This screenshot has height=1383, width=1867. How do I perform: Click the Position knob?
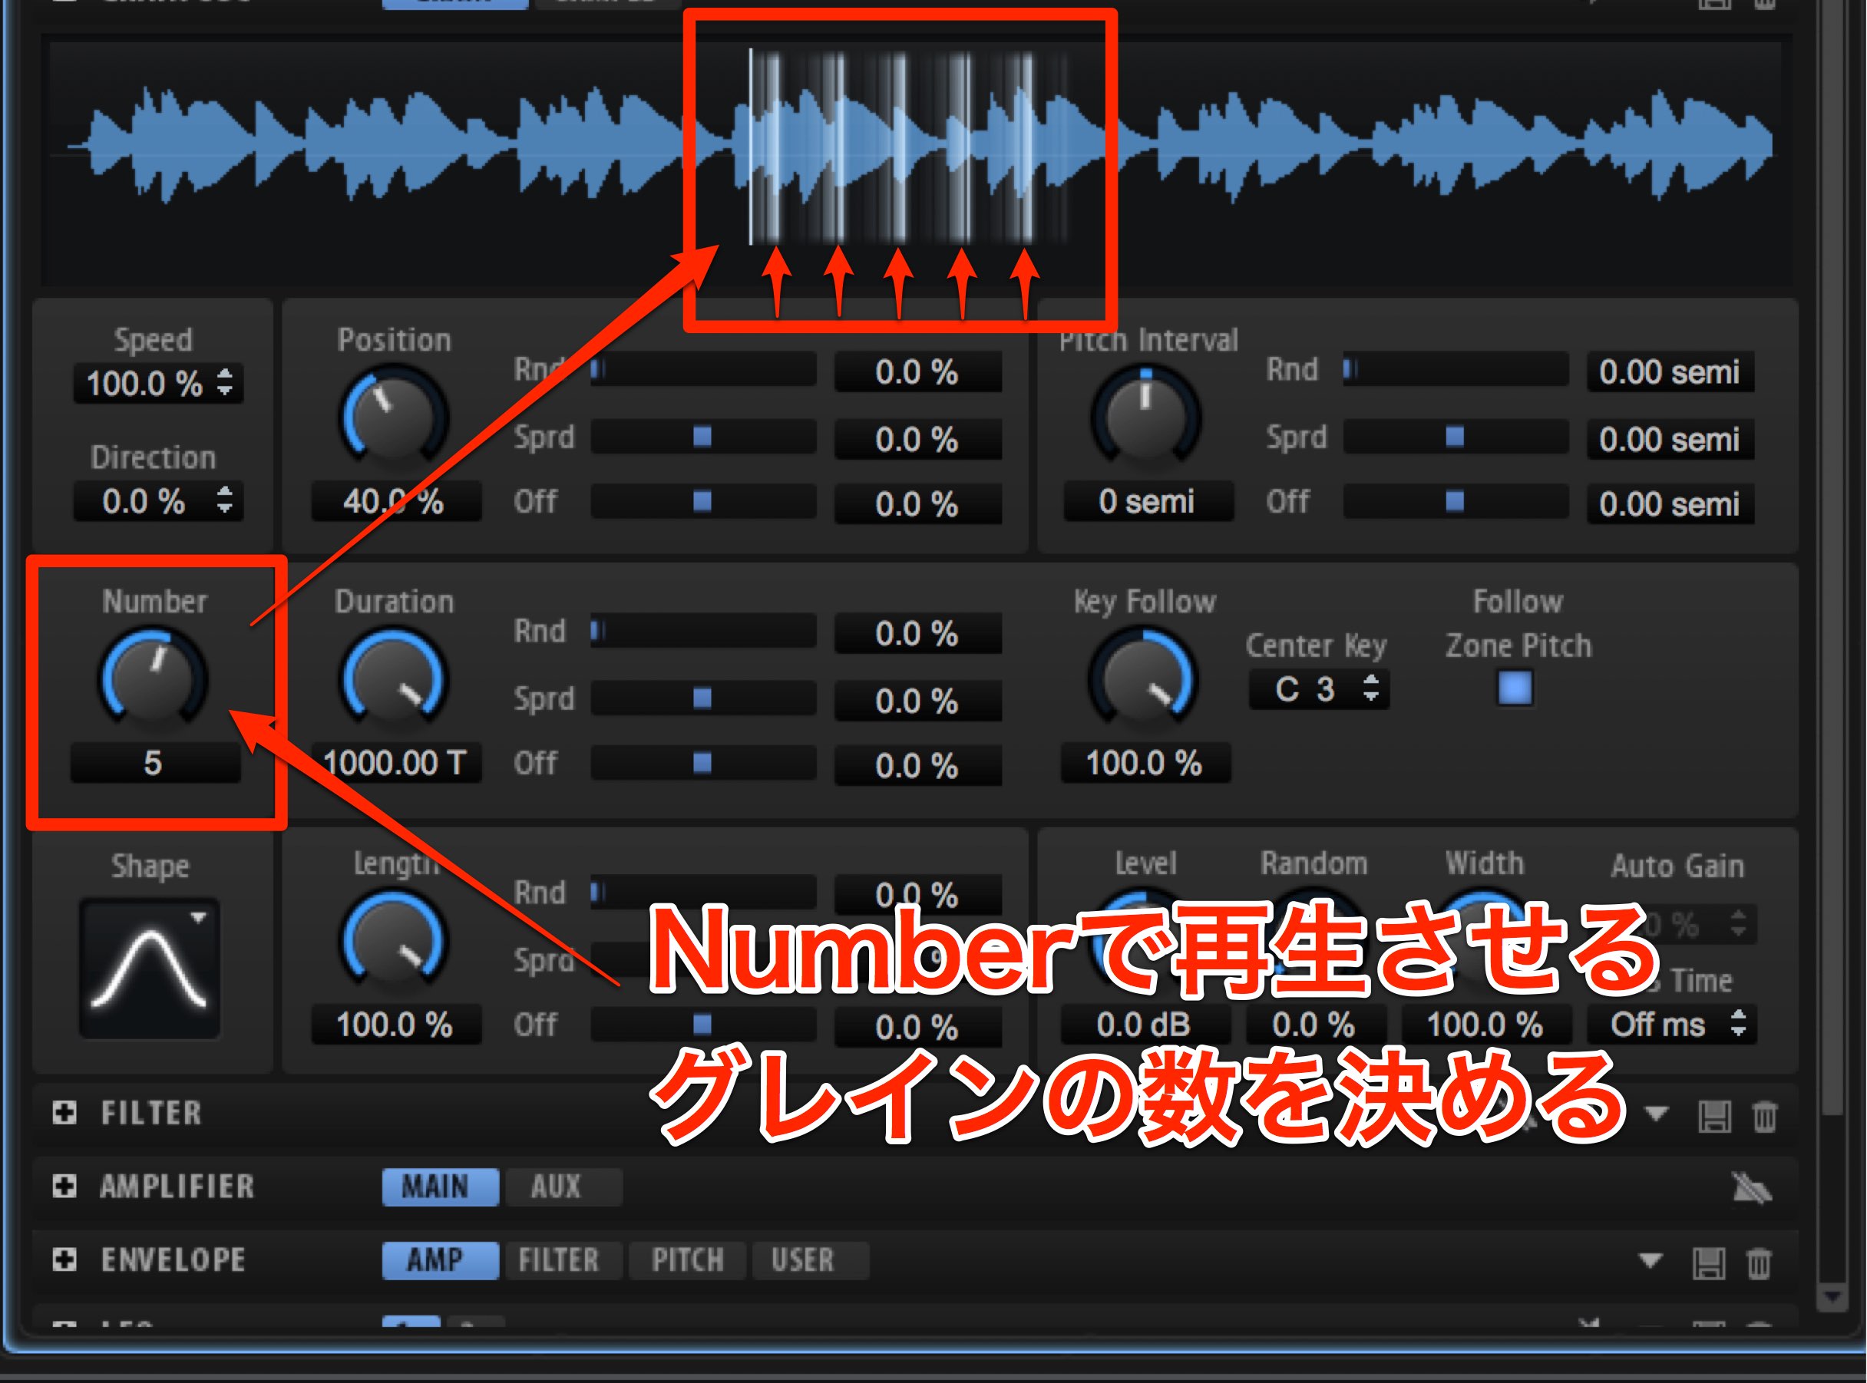click(x=394, y=416)
